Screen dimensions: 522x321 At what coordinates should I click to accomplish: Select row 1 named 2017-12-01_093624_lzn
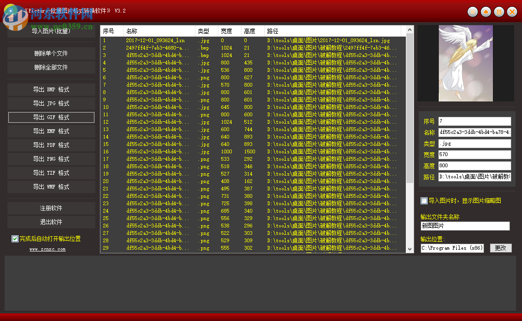253,40
